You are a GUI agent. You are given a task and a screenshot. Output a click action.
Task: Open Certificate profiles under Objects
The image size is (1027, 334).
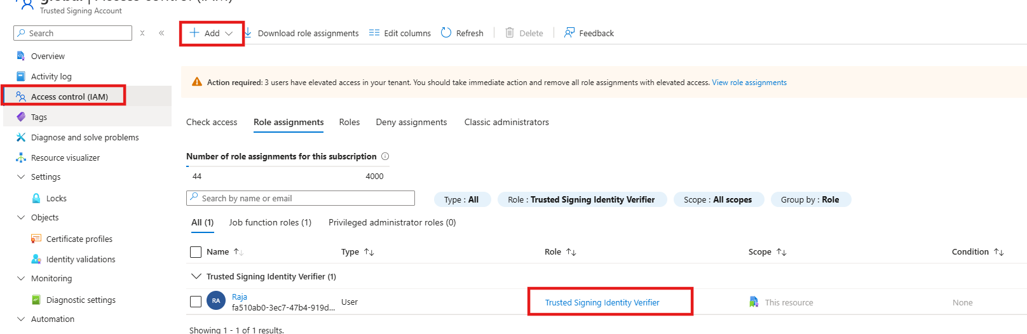(79, 239)
